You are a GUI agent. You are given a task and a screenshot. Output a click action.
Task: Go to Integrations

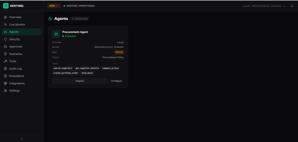22,84
